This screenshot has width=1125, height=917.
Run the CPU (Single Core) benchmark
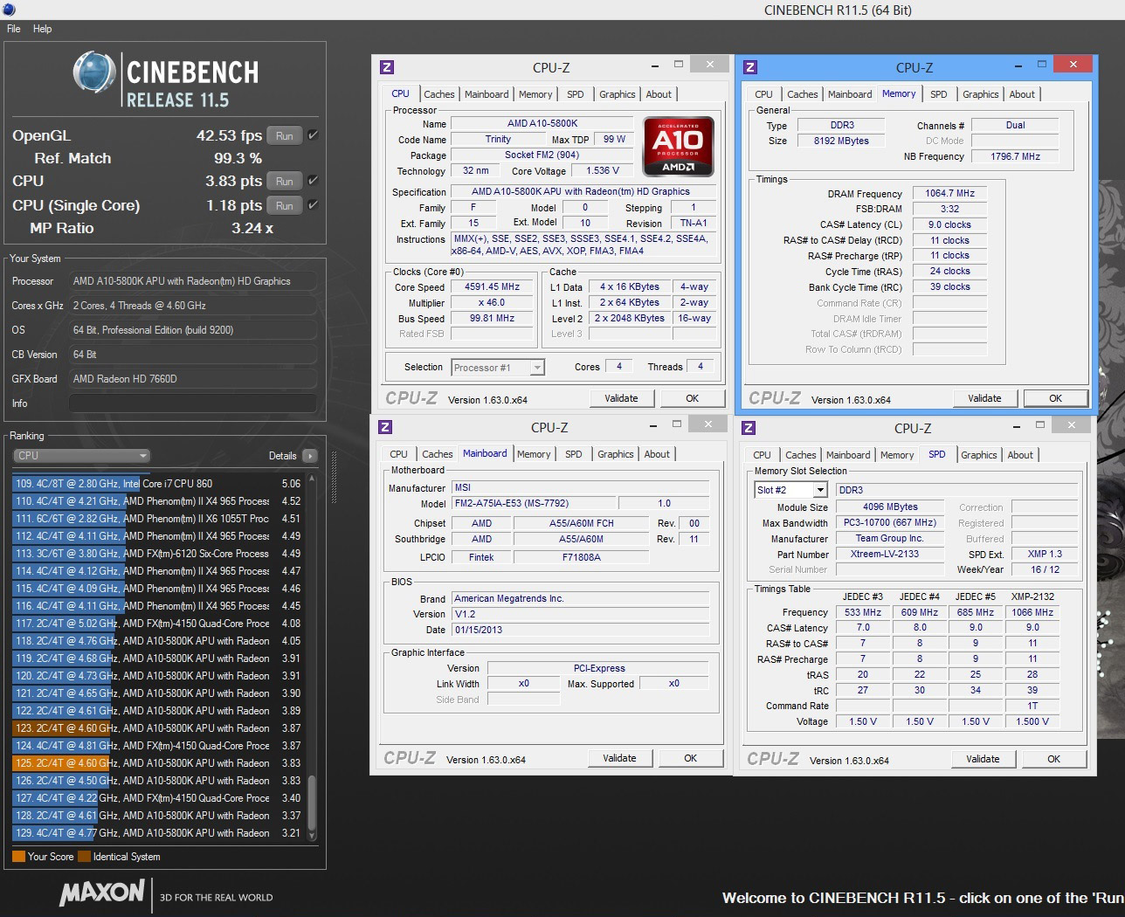coord(285,205)
